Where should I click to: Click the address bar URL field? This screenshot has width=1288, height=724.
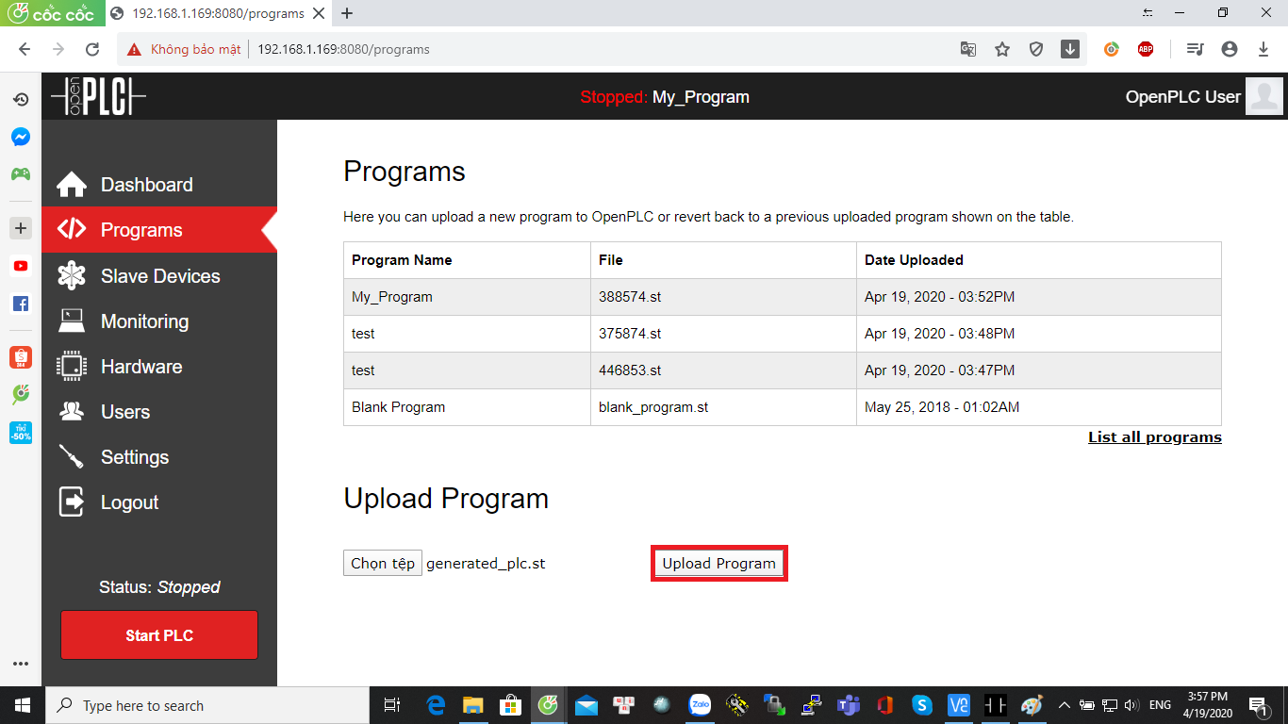point(603,49)
